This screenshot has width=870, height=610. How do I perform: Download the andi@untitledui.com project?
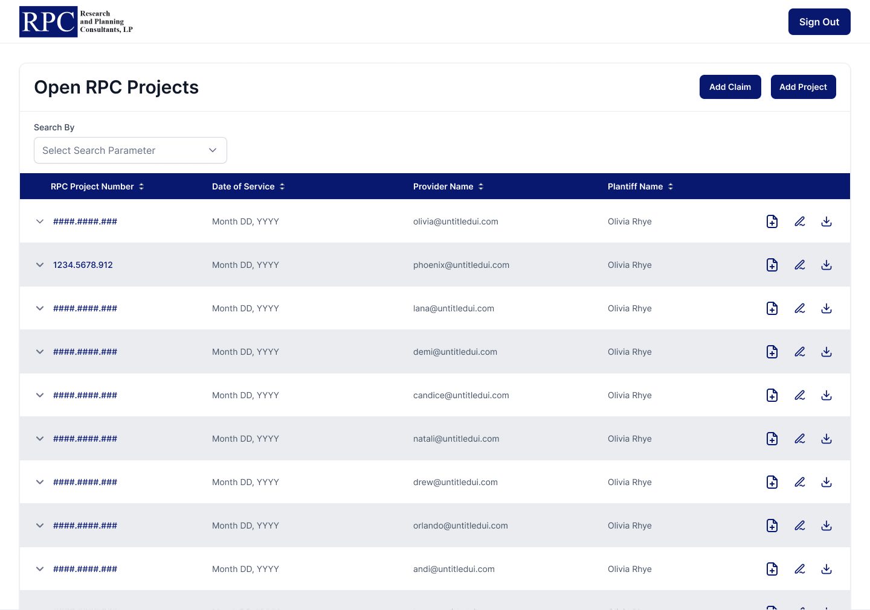[x=826, y=569]
